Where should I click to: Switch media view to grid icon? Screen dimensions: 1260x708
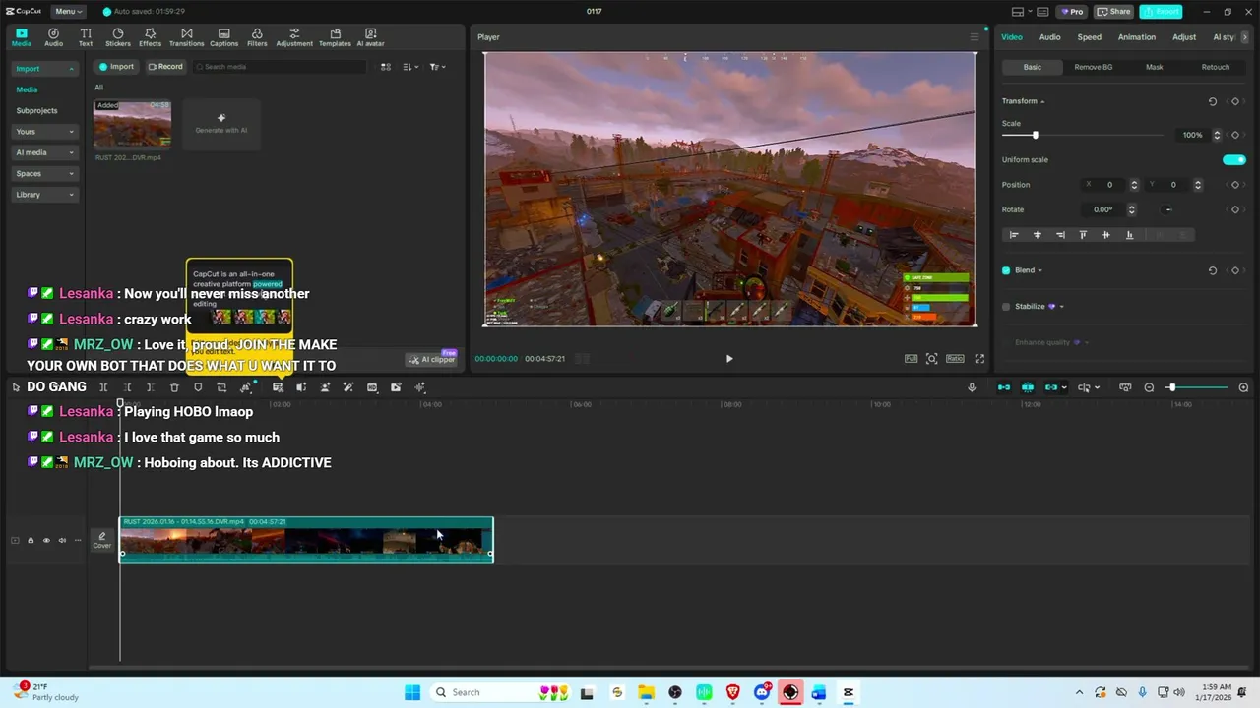coord(386,67)
